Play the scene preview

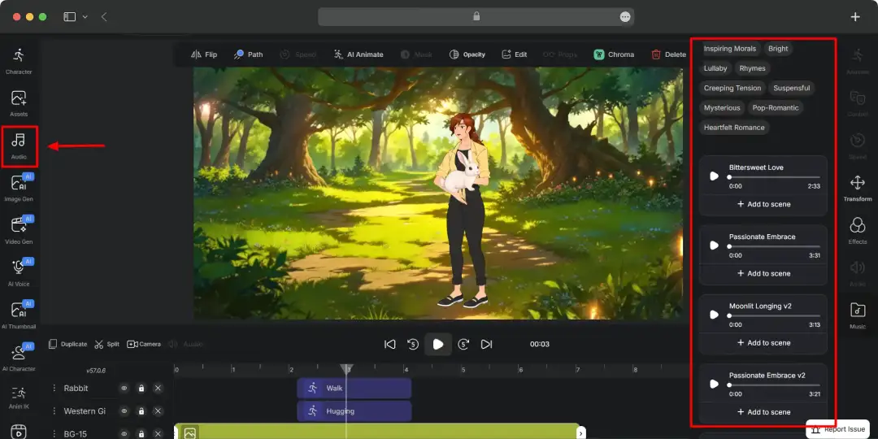pyautogui.click(x=438, y=345)
